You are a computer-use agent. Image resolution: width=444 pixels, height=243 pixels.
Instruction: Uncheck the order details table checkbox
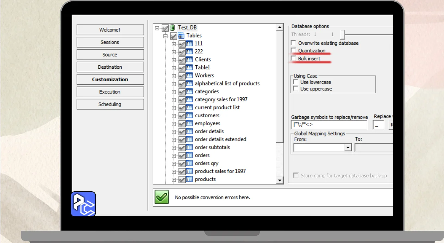[x=182, y=132]
